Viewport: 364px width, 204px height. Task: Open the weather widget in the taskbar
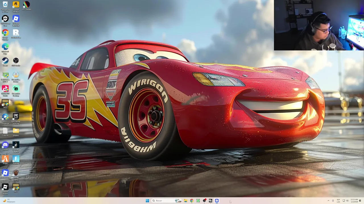pyautogui.click(x=9, y=201)
